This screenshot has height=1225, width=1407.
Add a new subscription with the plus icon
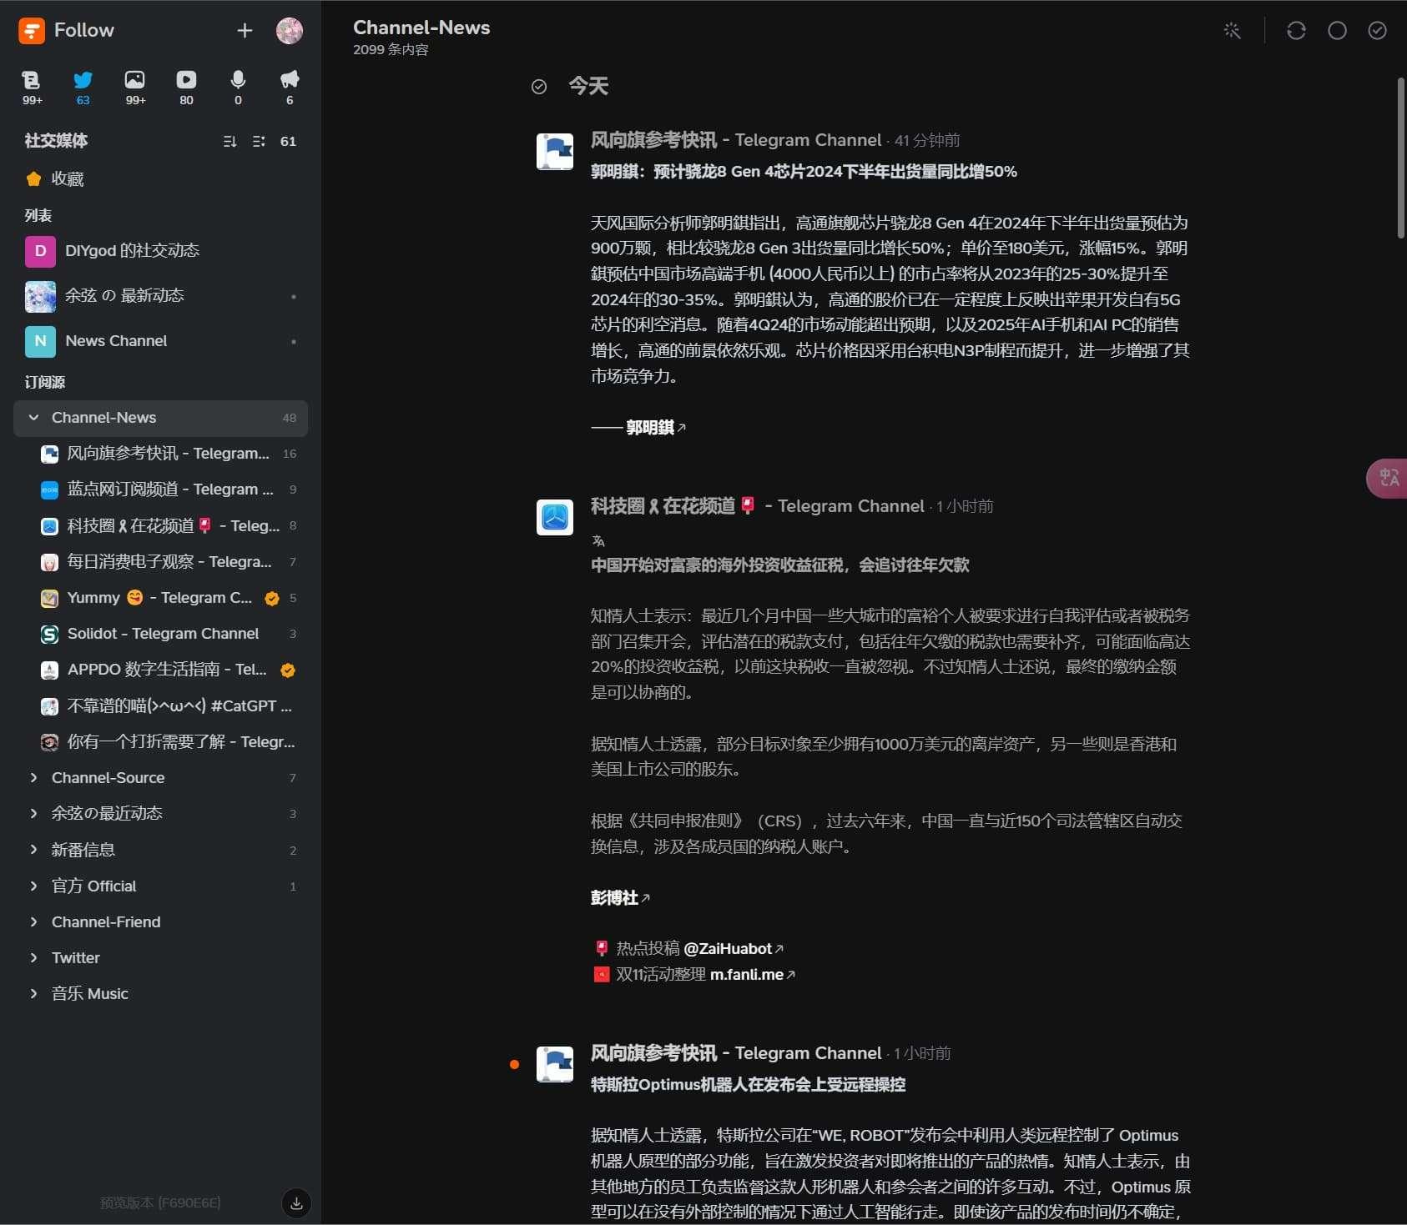245,30
